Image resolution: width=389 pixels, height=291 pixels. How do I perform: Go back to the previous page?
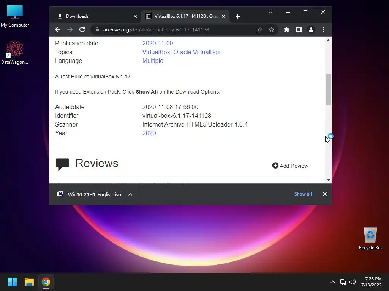[x=58, y=30]
